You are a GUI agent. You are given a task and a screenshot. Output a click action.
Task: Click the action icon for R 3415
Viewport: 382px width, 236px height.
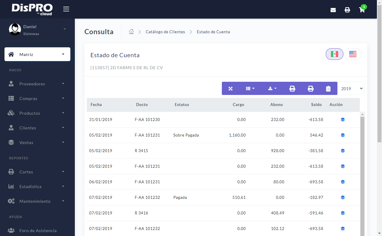[x=342, y=151]
